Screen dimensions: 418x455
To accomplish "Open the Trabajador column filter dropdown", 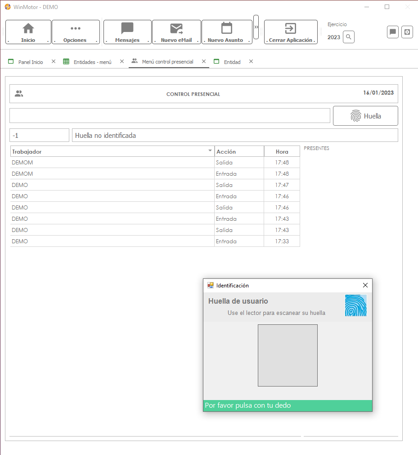I will (x=210, y=151).
